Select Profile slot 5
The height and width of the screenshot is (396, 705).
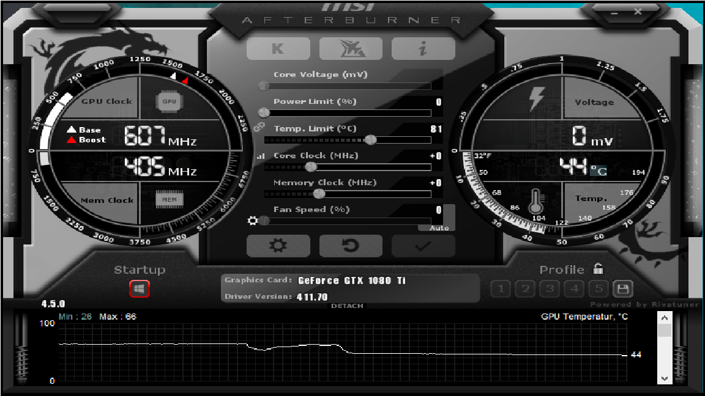pyautogui.click(x=598, y=288)
